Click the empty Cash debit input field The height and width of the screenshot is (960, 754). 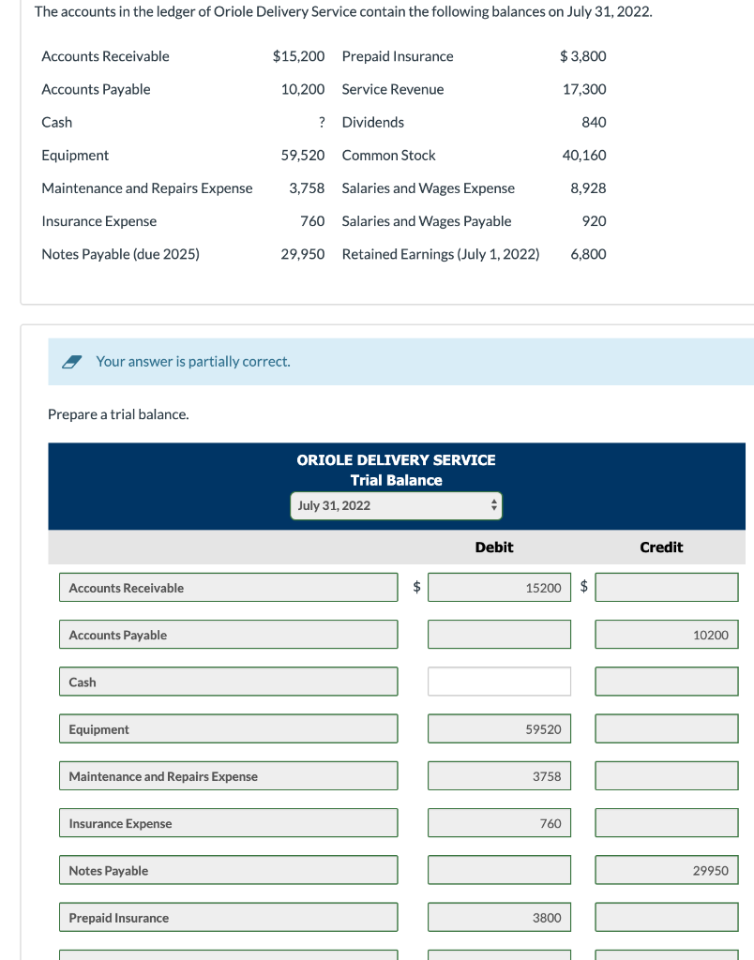point(499,682)
